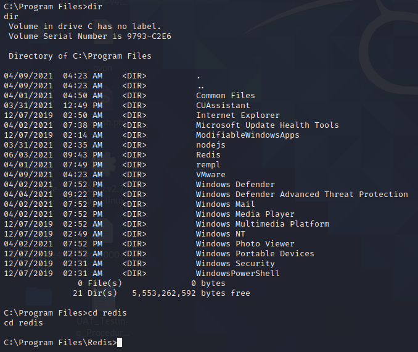Click the '0 File(s)' summary text
Viewport: 418px width, 352px height.
coord(100,283)
